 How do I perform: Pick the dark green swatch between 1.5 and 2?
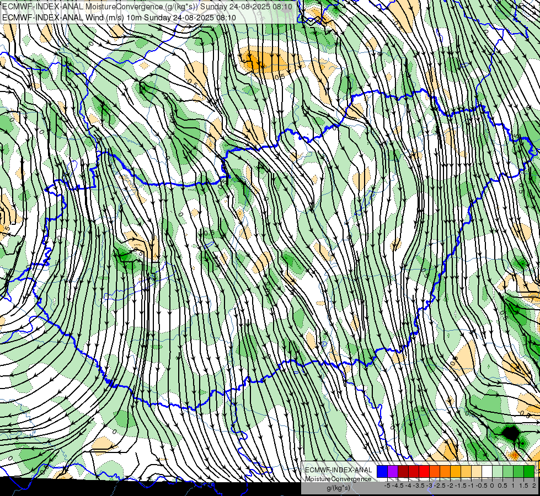[x=530, y=471]
